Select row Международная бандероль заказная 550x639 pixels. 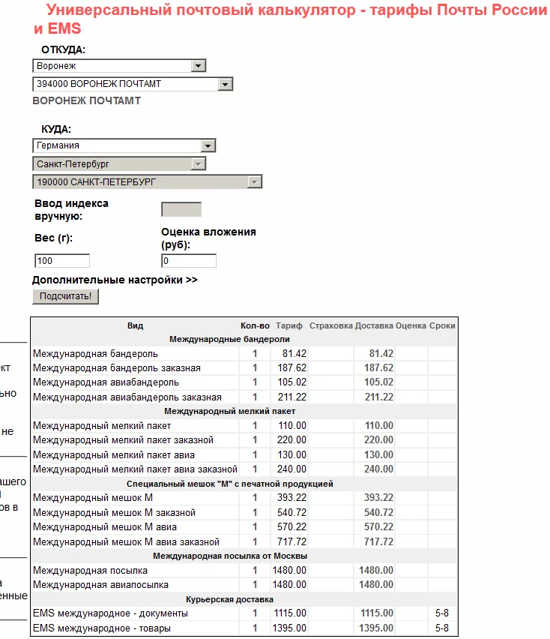pyautogui.click(x=244, y=368)
